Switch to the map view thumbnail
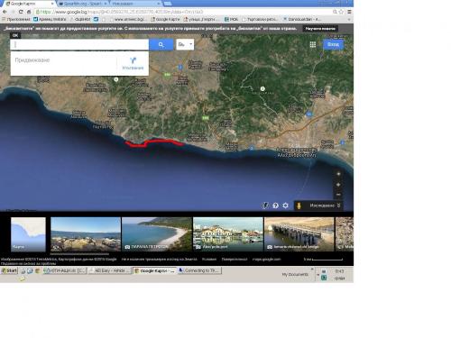This screenshot has height=338, width=451. click(x=28, y=234)
